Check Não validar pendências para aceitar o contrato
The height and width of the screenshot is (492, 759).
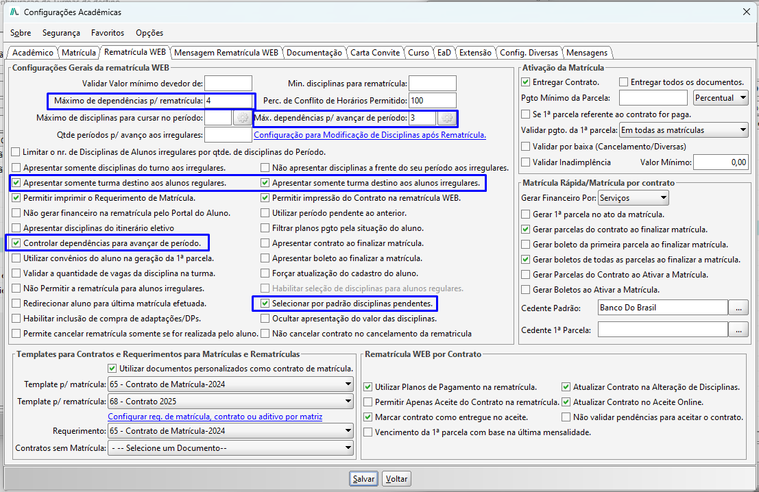(566, 417)
